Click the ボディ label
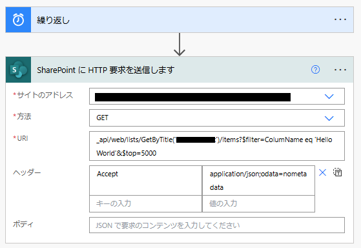This screenshot has height=248, width=361. 23,224
